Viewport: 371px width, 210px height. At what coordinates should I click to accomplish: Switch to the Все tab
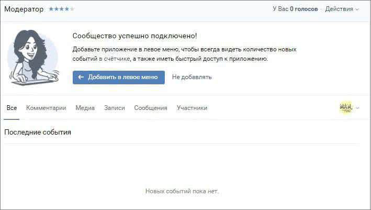click(x=12, y=108)
